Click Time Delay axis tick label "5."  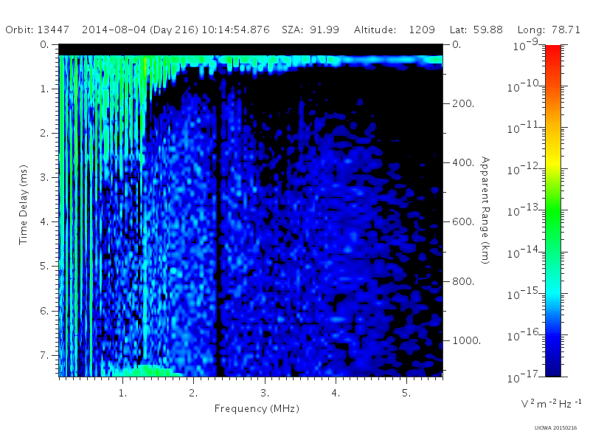point(44,267)
